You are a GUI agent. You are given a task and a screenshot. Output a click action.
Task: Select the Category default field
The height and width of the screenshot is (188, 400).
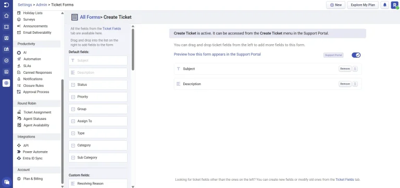[x=98, y=145]
